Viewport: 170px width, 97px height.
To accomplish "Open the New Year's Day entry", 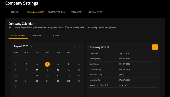I will pyautogui.click(x=123, y=75).
